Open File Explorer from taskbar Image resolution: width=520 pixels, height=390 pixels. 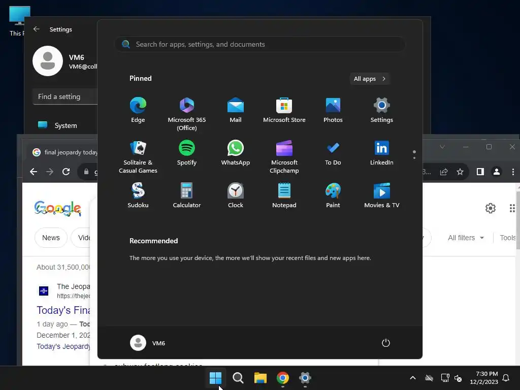[261, 378]
